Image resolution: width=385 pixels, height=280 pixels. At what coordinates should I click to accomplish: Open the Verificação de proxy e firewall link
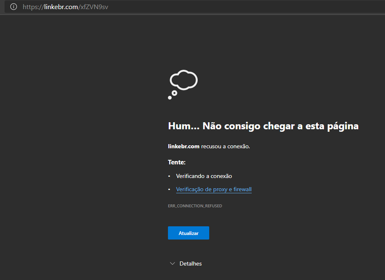click(214, 189)
